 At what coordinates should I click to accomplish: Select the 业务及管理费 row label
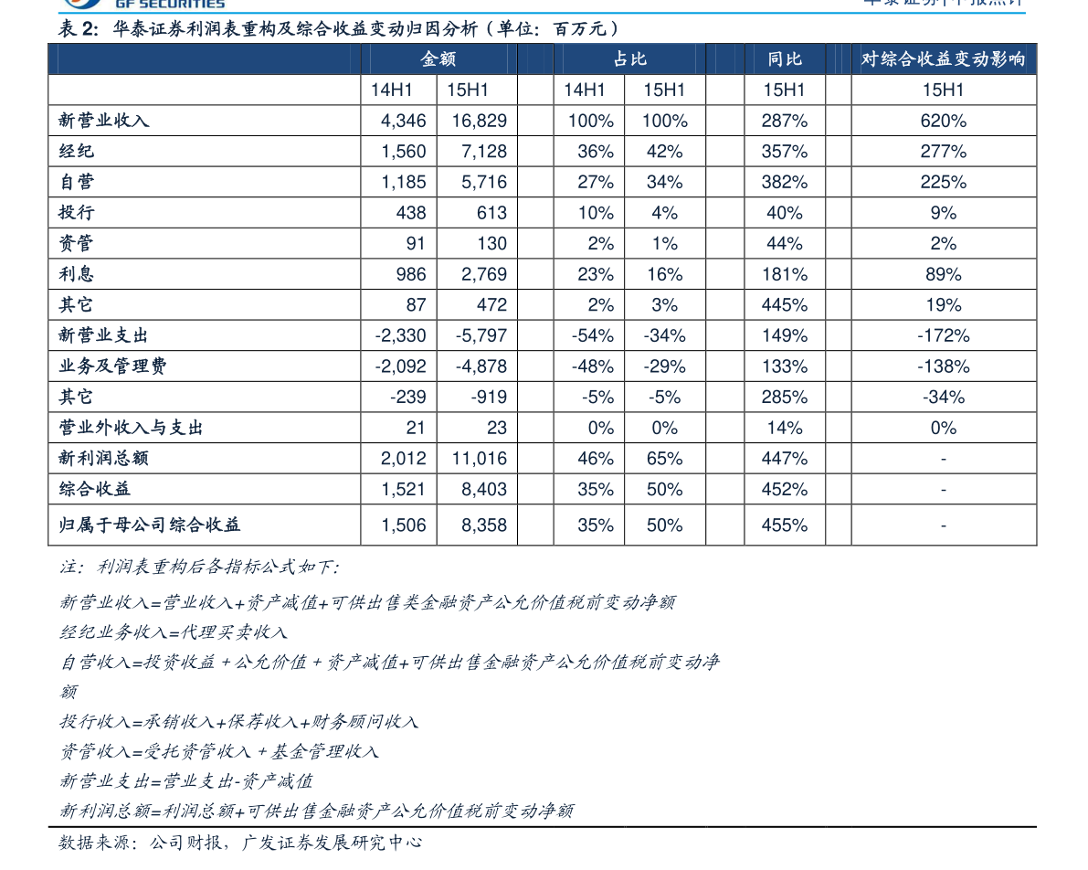pos(112,366)
